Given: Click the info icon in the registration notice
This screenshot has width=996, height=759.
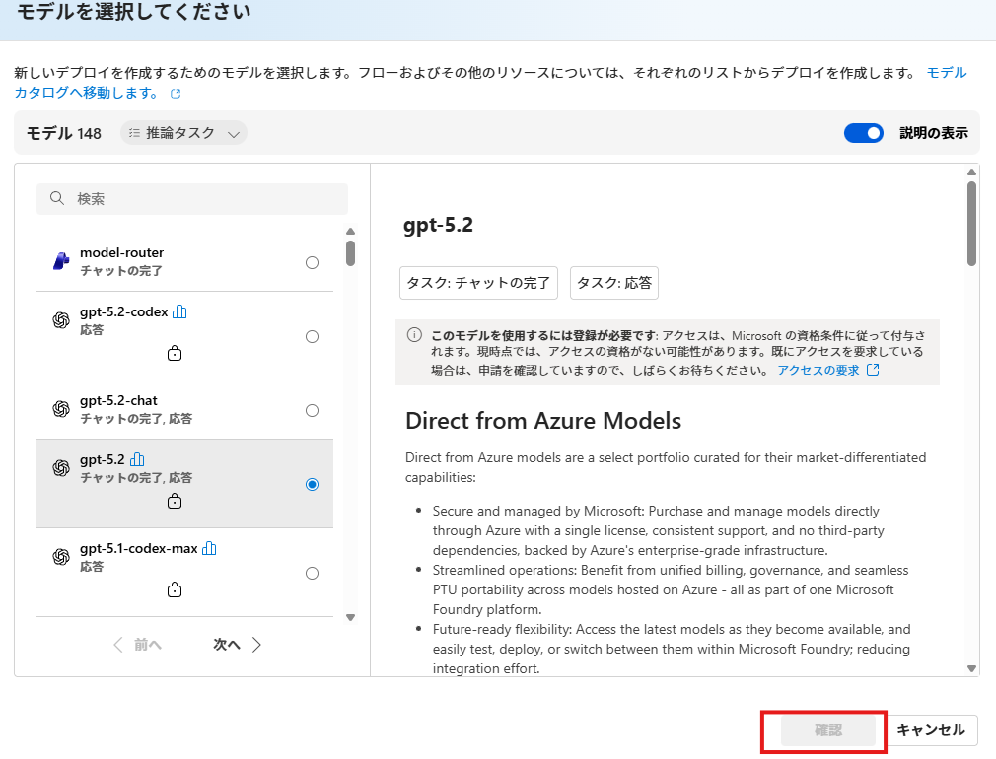Looking at the screenshot, I should (414, 334).
